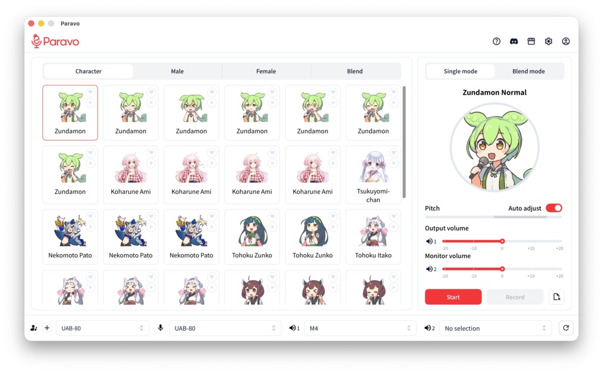The height and width of the screenshot is (373, 603).
Task: Play Tohoku Itako voice sample
Action: click(394, 227)
